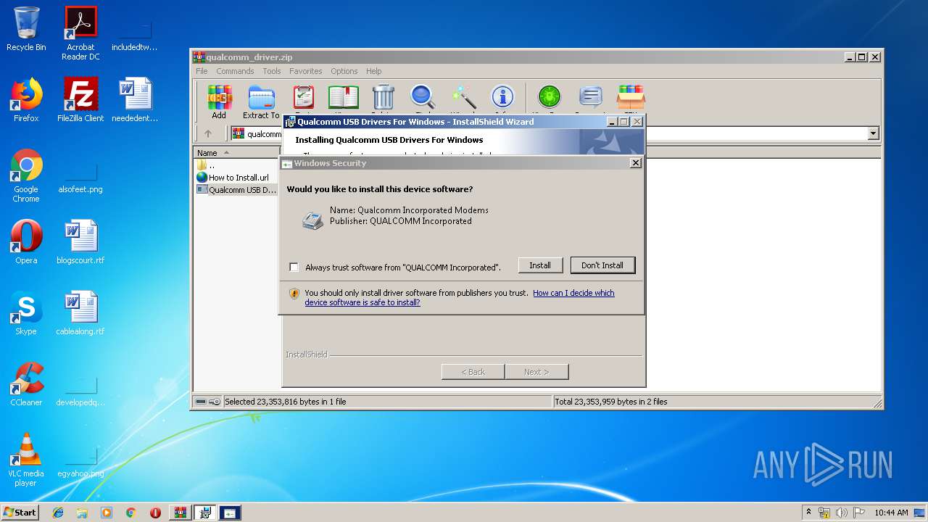Open the Favorites menu
Screen dimensions: 928x522
point(305,71)
